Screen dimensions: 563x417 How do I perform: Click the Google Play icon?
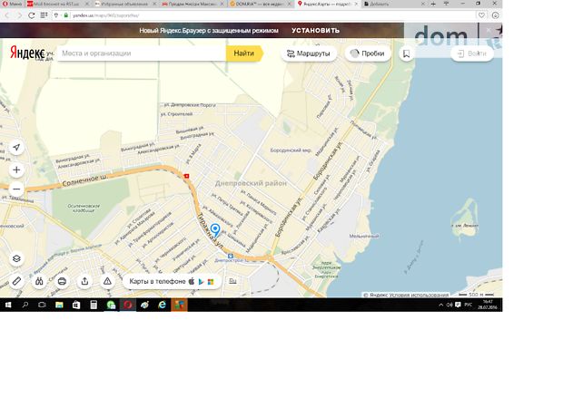(201, 281)
